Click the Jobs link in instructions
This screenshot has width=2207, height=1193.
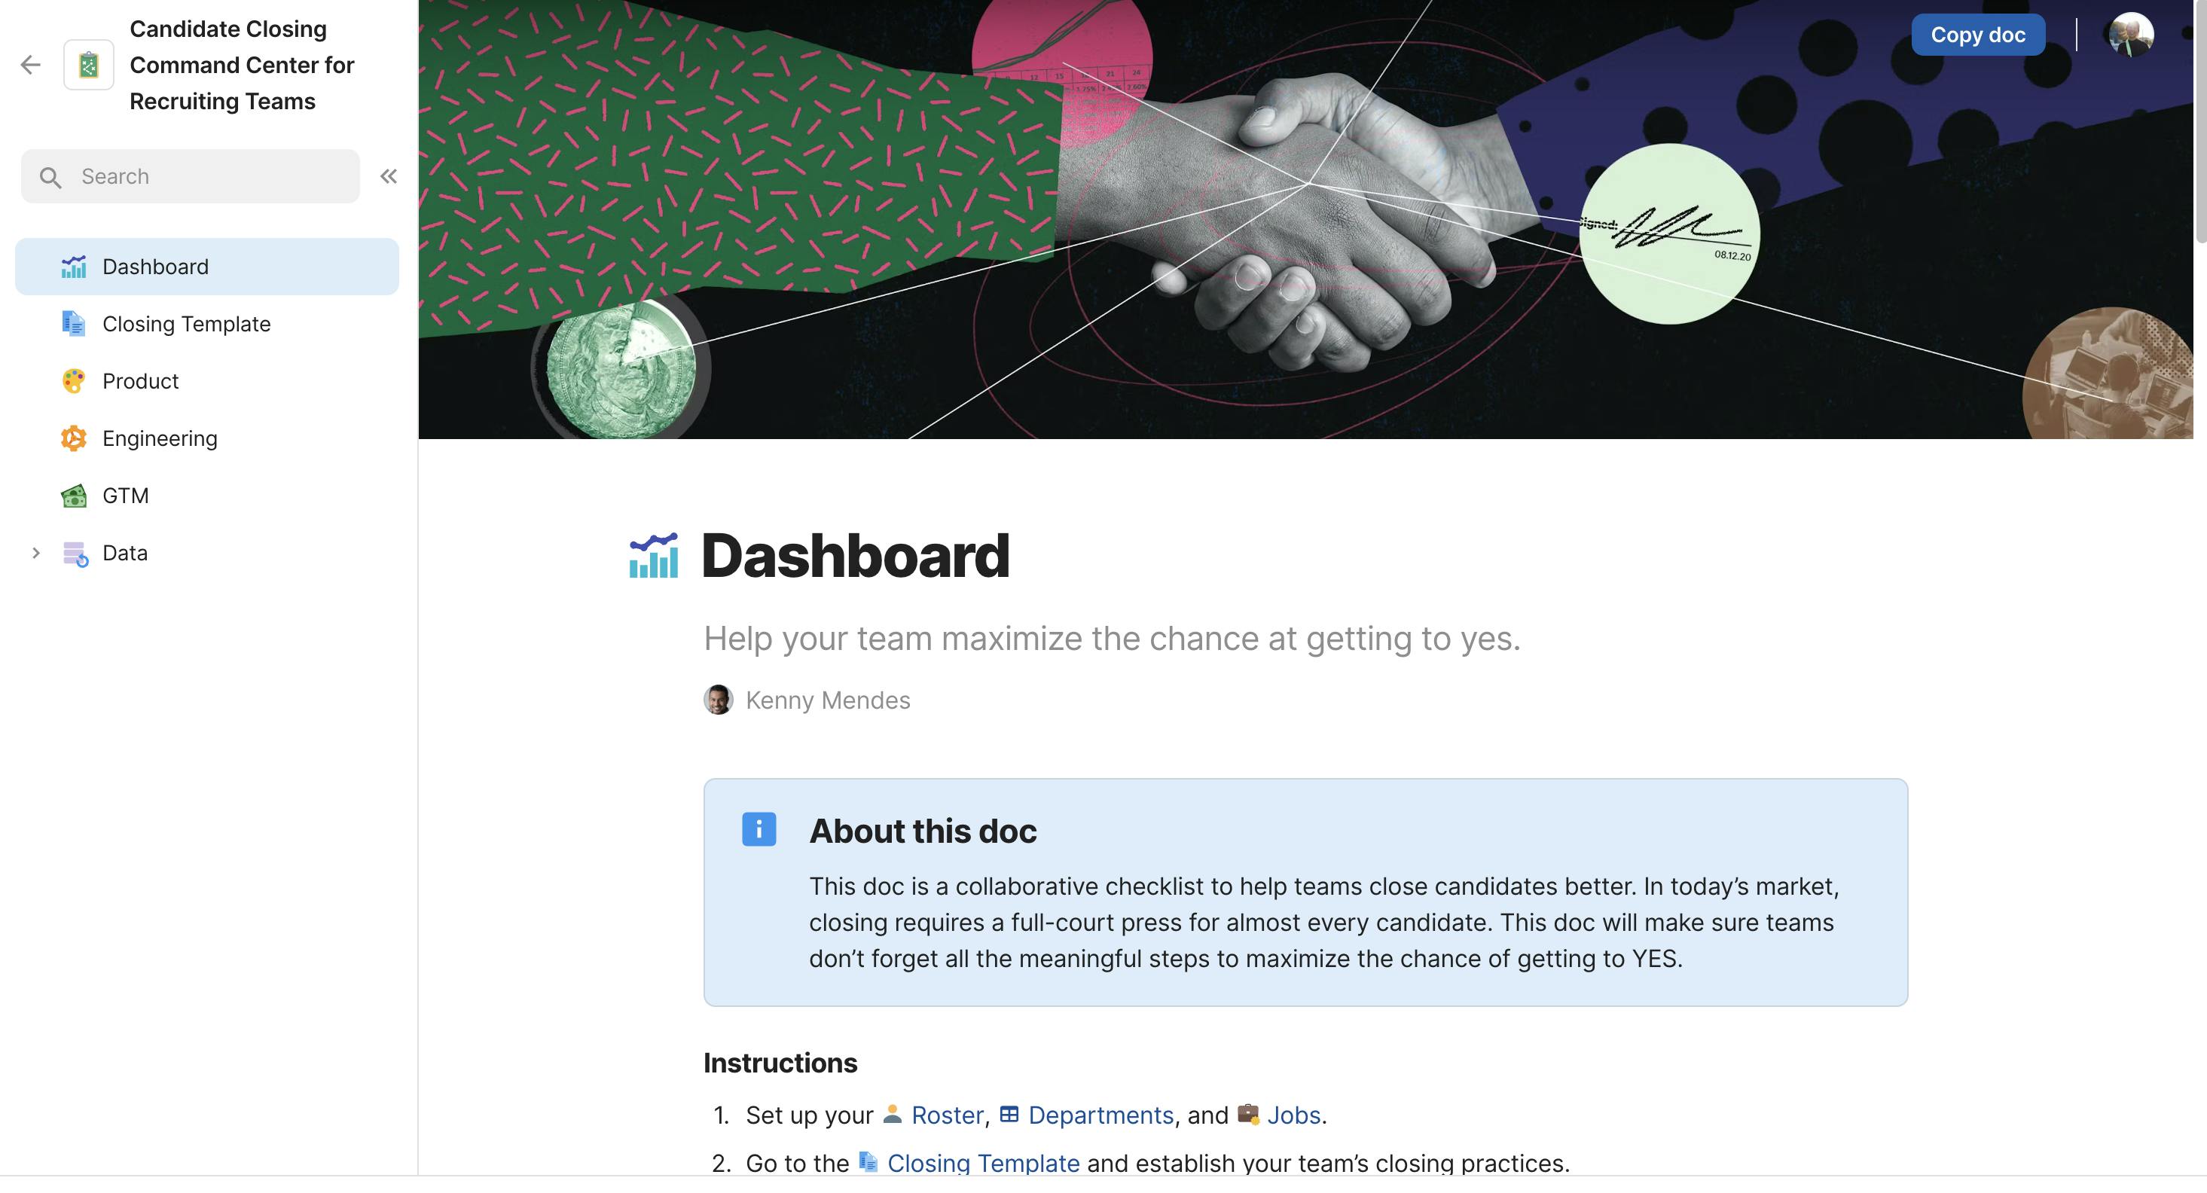coord(1292,1114)
